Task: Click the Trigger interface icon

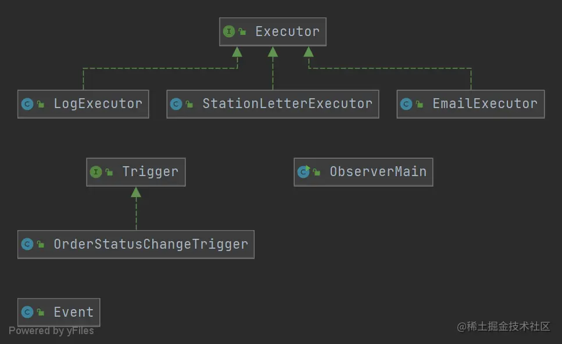Action: (96, 172)
